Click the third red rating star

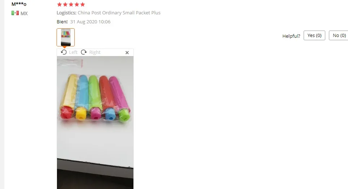(x=71, y=4)
